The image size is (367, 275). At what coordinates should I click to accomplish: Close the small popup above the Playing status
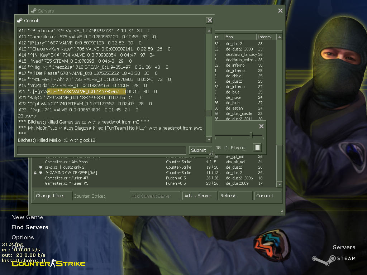(x=261, y=126)
